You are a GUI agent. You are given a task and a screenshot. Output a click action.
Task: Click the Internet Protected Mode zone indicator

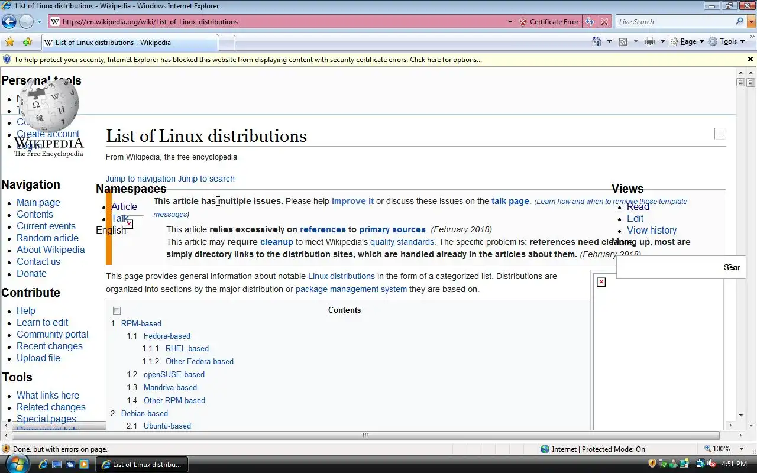593,449
